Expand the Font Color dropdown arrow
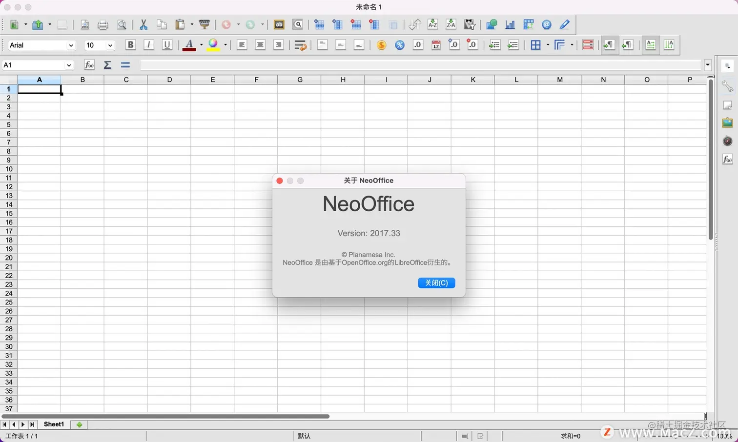The width and height of the screenshot is (738, 442). pyautogui.click(x=201, y=45)
